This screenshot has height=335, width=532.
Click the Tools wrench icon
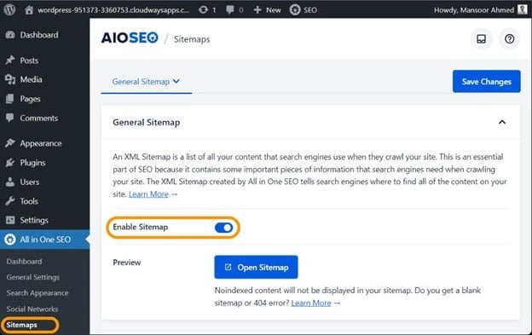coord(10,201)
